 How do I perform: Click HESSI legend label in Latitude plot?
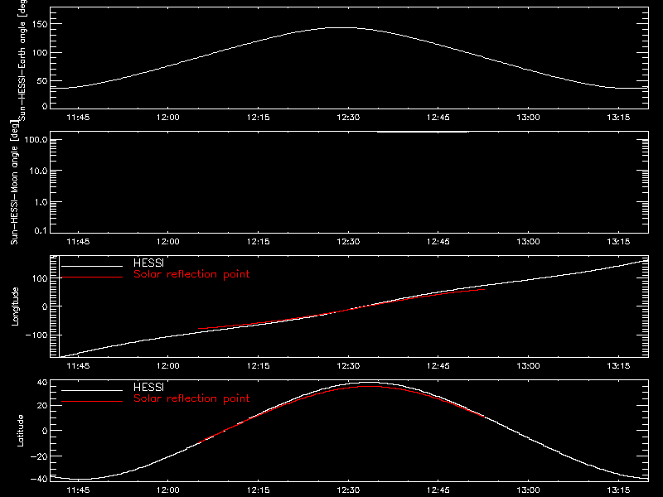pos(148,387)
